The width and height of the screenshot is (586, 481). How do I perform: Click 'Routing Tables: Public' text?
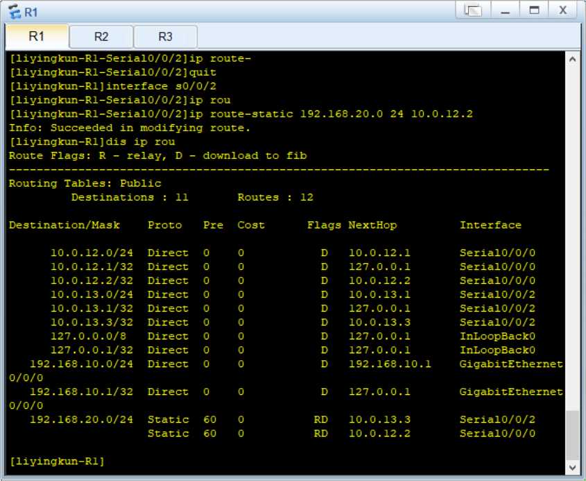(85, 183)
